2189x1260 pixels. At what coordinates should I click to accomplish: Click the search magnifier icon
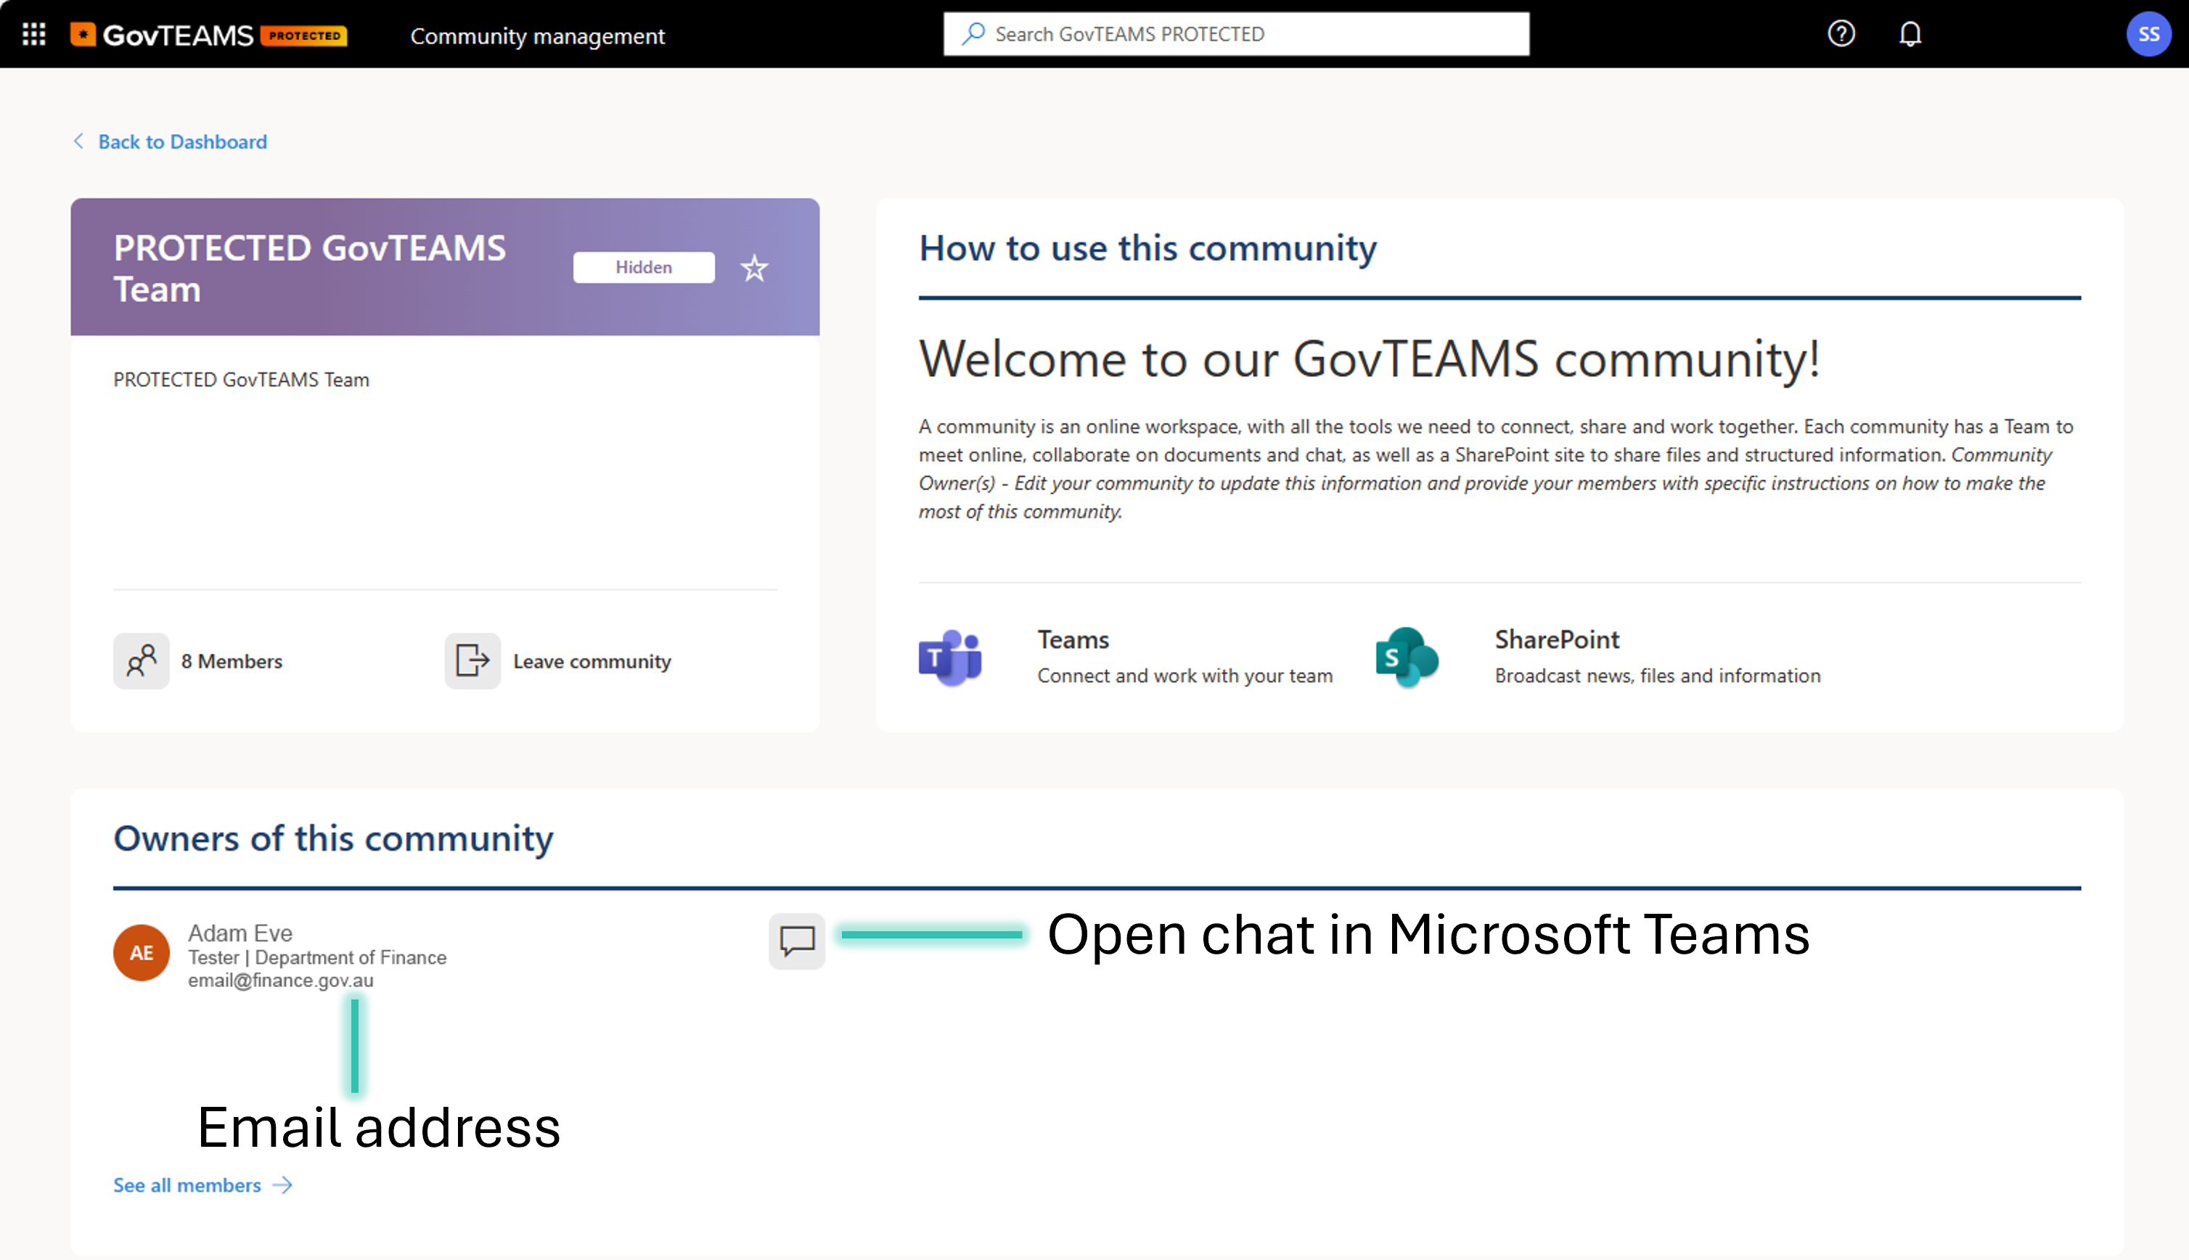click(x=973, y=33)
